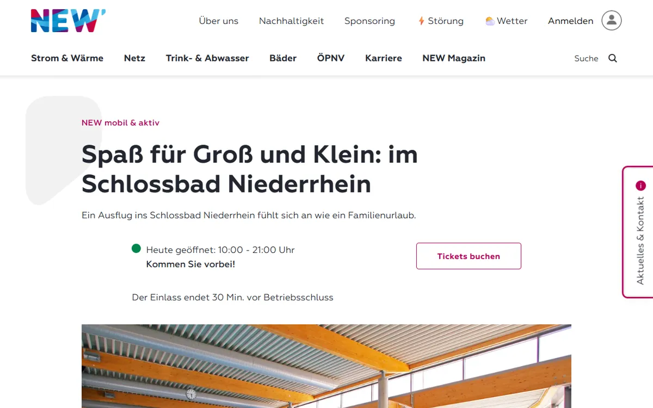Open the NEW logo homepage link
This screenshot has width=653, height=408.
68,21
